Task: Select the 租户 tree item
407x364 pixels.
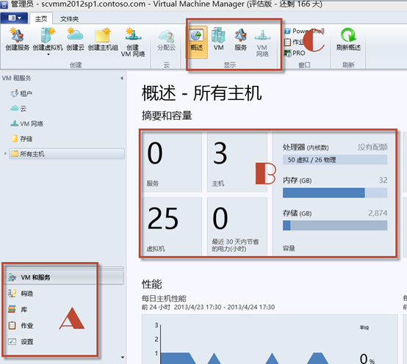Action: point(21,93)
